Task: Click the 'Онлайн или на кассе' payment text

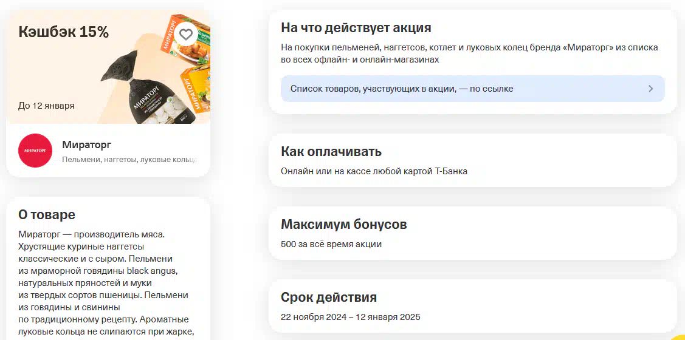Action: click(x=374, y=171)
